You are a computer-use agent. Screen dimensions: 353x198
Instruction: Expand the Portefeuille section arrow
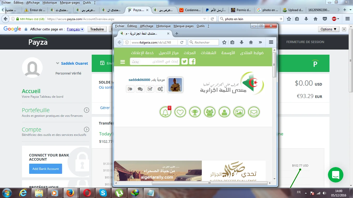87,110
